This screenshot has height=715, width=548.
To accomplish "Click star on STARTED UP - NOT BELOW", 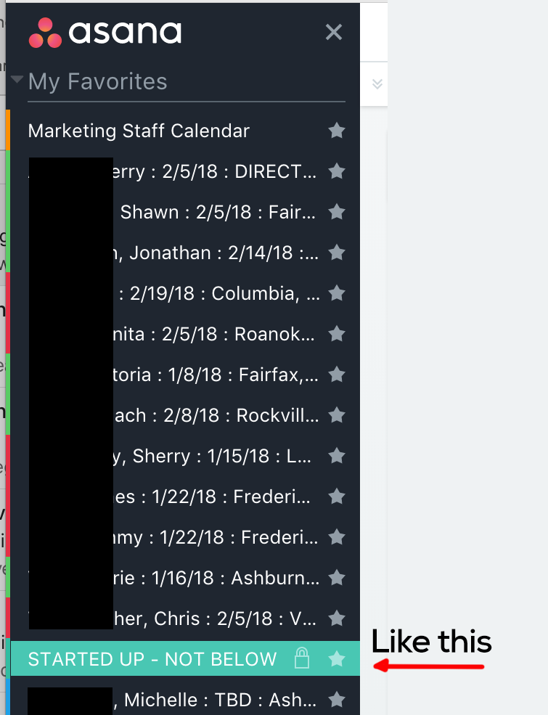I will [336, 658].
